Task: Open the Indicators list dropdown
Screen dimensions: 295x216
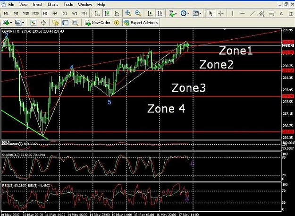Action: tap(173, 13)
